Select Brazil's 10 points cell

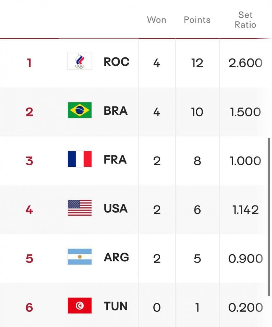[x=197, y=112]
